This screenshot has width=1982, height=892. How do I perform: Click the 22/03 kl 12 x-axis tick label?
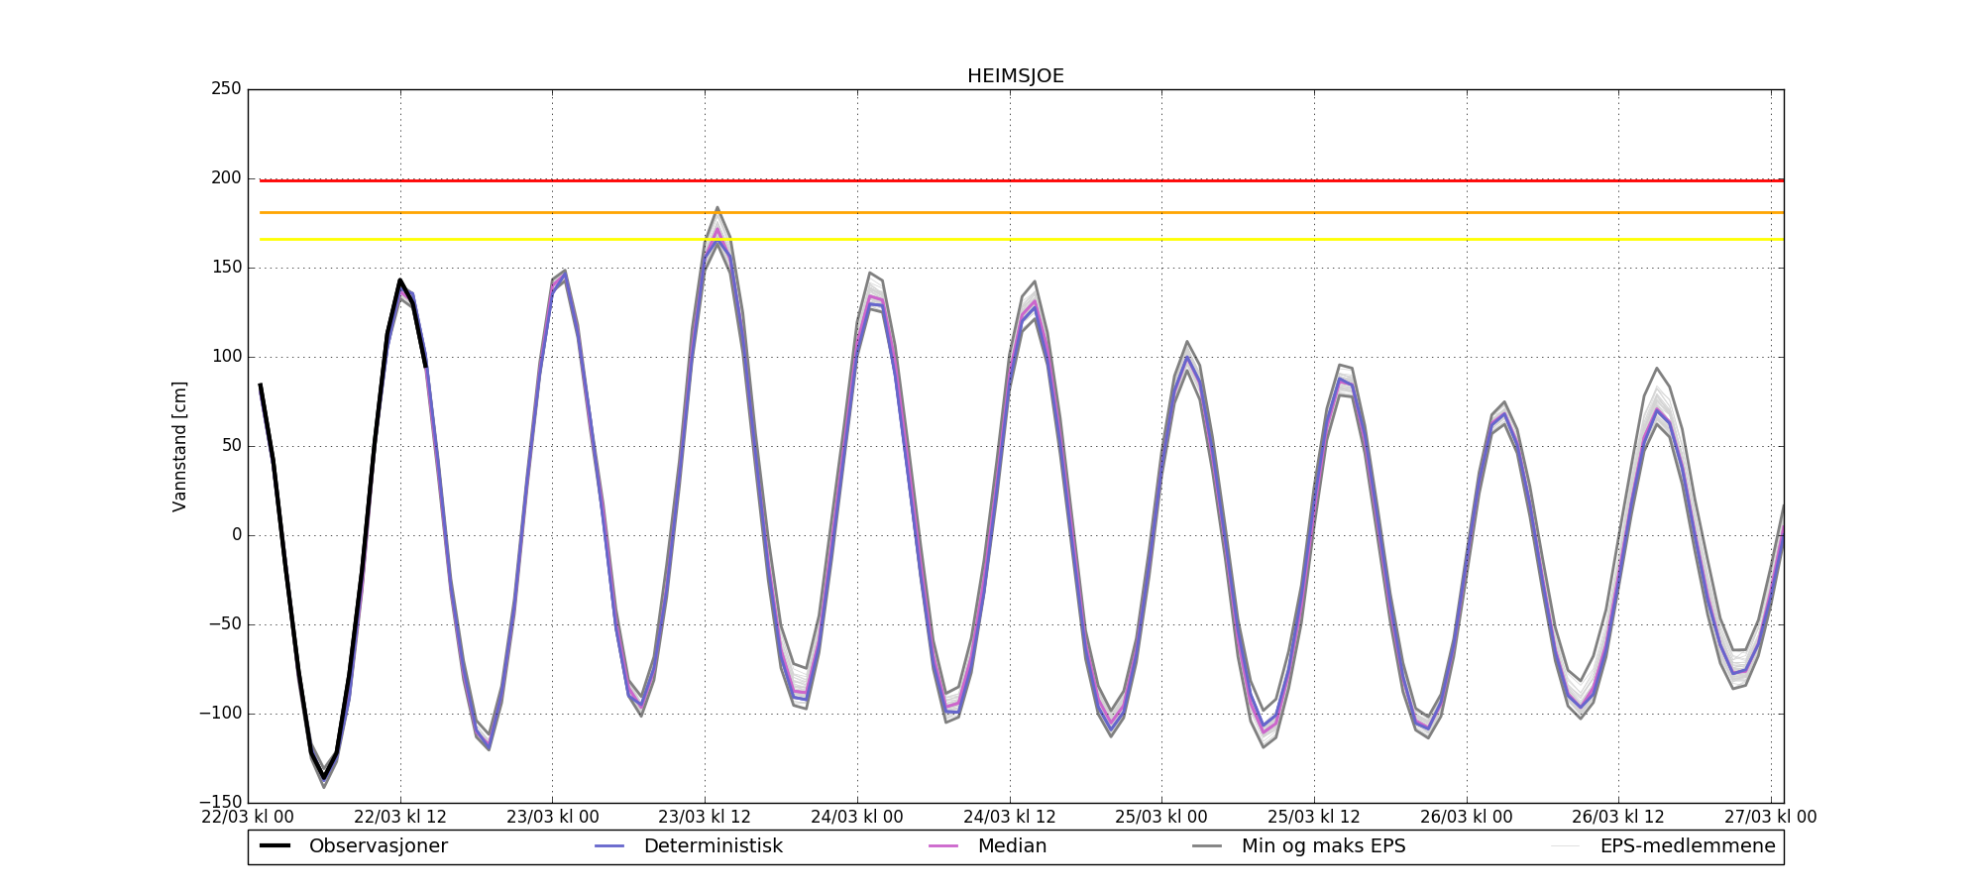tap(400, 818)
